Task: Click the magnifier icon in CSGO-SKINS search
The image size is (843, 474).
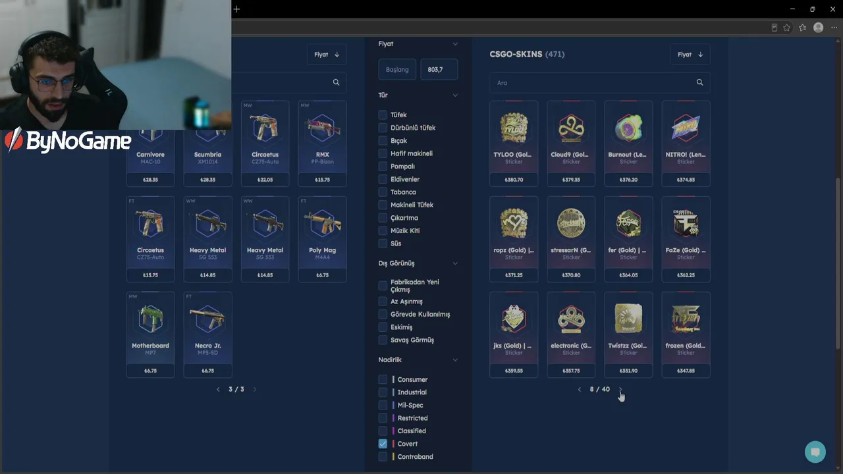Action: click(x=699, y=82)
